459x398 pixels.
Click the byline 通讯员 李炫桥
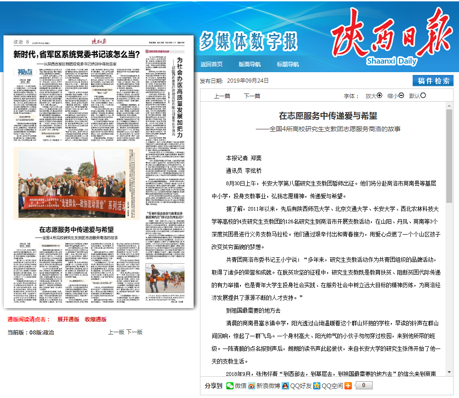tap(244, 171)
